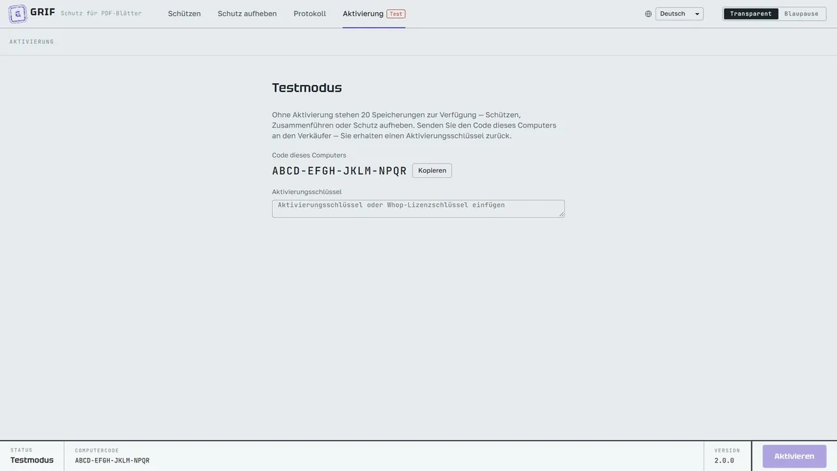Image resolution: width=837 pixels, height=471 pixels.
Task: Click the GRIF logo icon
Action: pyautogui.click(x=18, y=14)
